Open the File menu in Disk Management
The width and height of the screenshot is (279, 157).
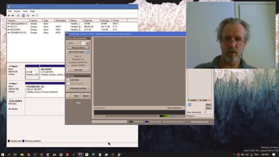click(x=10, y=11)
